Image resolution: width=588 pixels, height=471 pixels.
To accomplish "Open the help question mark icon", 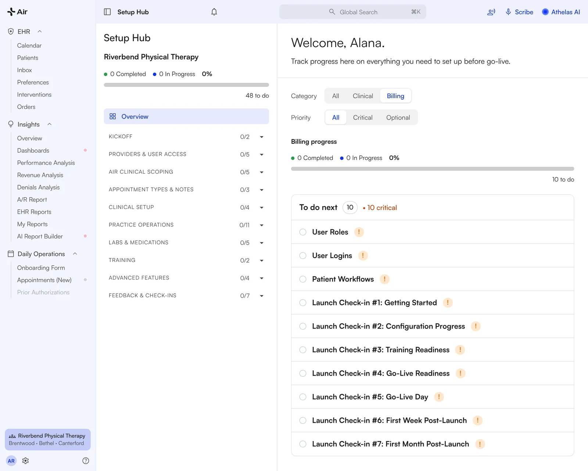I will (86, 461).
